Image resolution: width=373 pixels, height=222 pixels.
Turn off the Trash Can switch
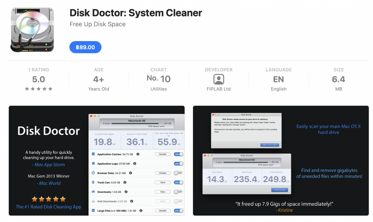(x=178, y=182)
